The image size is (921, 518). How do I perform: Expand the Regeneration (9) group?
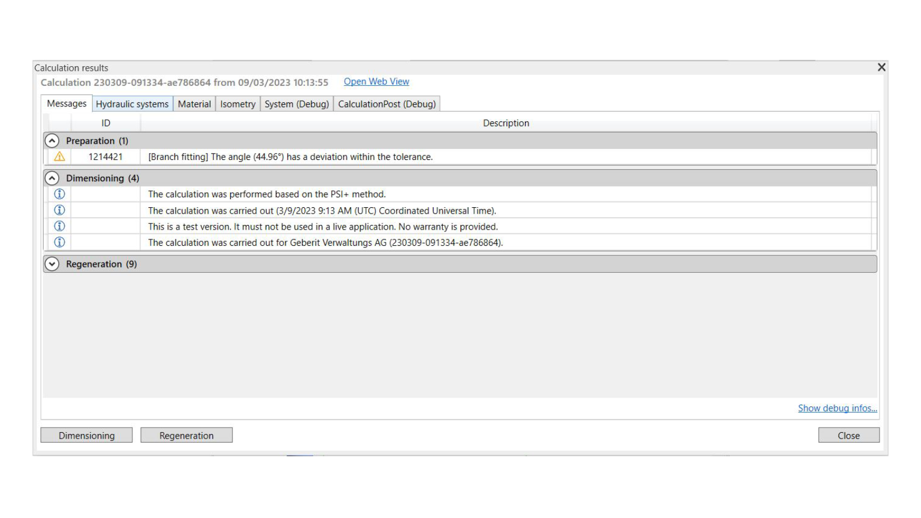(x=52, y=264)
